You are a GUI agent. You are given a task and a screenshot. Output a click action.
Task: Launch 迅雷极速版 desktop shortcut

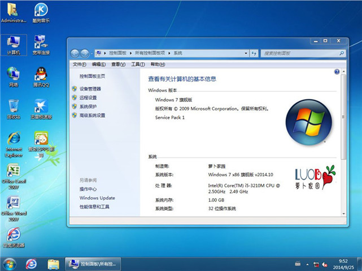click(41, 109)
